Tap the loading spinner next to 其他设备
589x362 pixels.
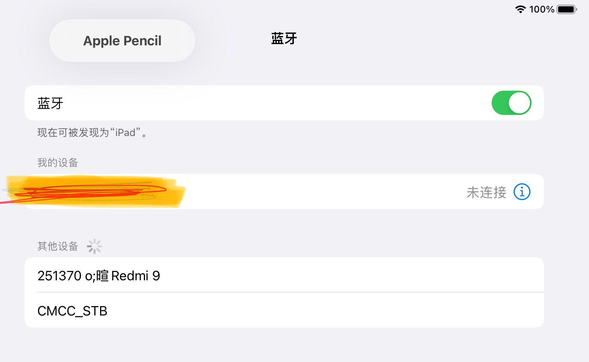[x=94, y=246]
